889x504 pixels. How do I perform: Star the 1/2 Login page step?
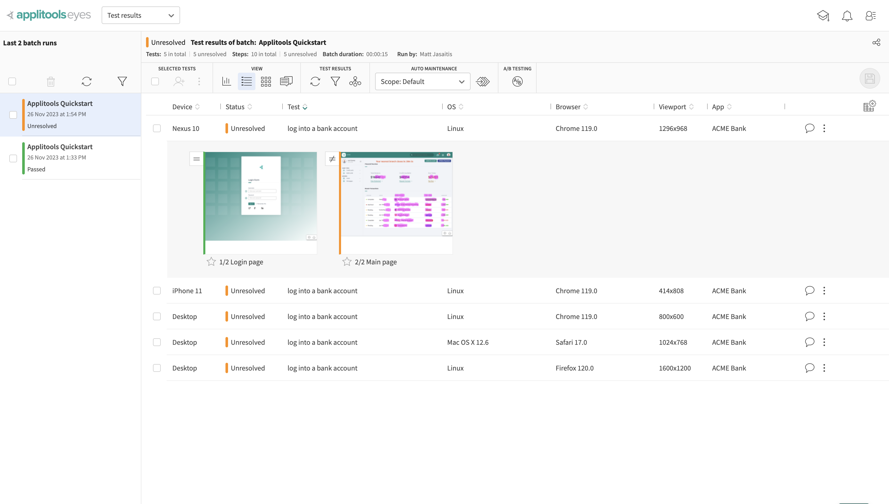(x=211, y=262)
